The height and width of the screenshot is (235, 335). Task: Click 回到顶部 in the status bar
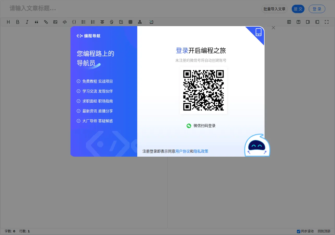pos(324,231)
